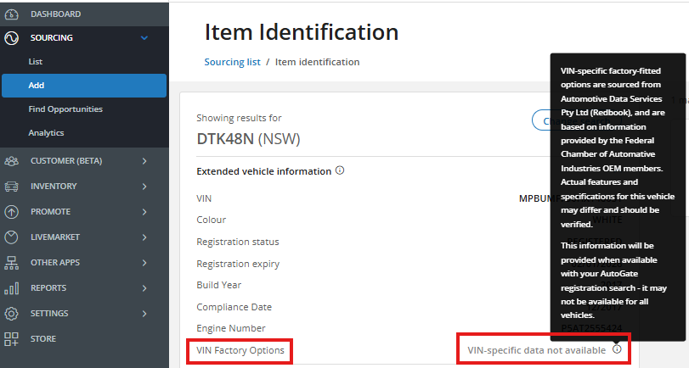This screenshot has width=689, height=368.
Task: Click the Sourcing wave icon
Action: pyautogui.click(x=12, y=38)
